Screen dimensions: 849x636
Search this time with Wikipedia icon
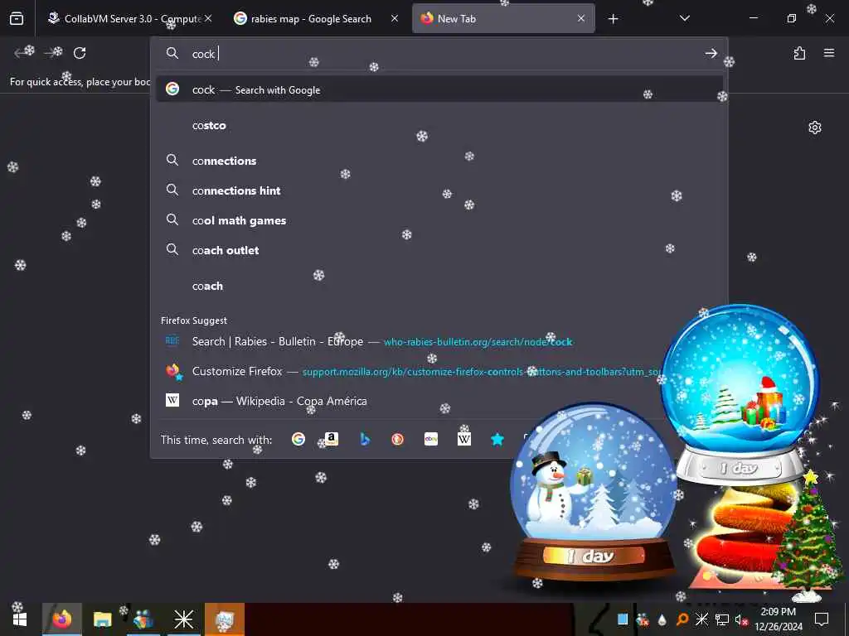[x=464, y=439]
